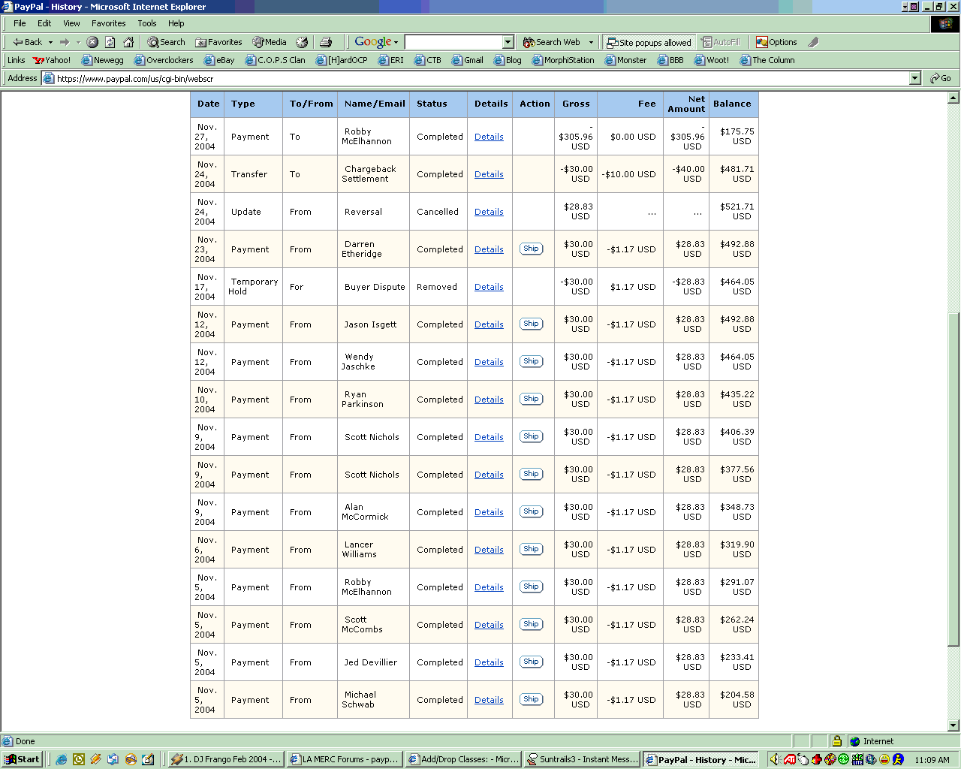
Task: Click the Go button
Action: (940, 78)
